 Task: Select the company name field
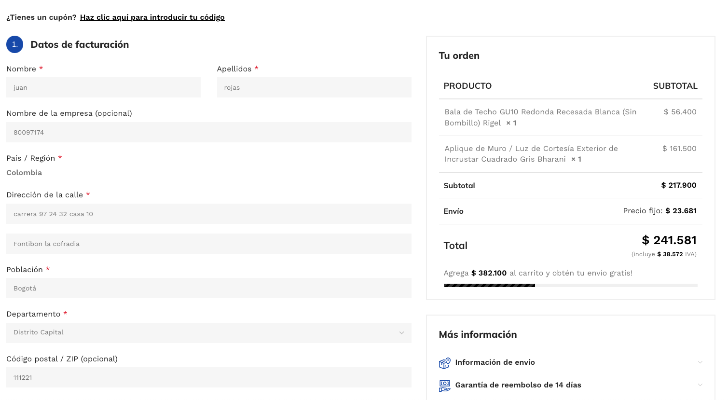(x=208, y=132)
